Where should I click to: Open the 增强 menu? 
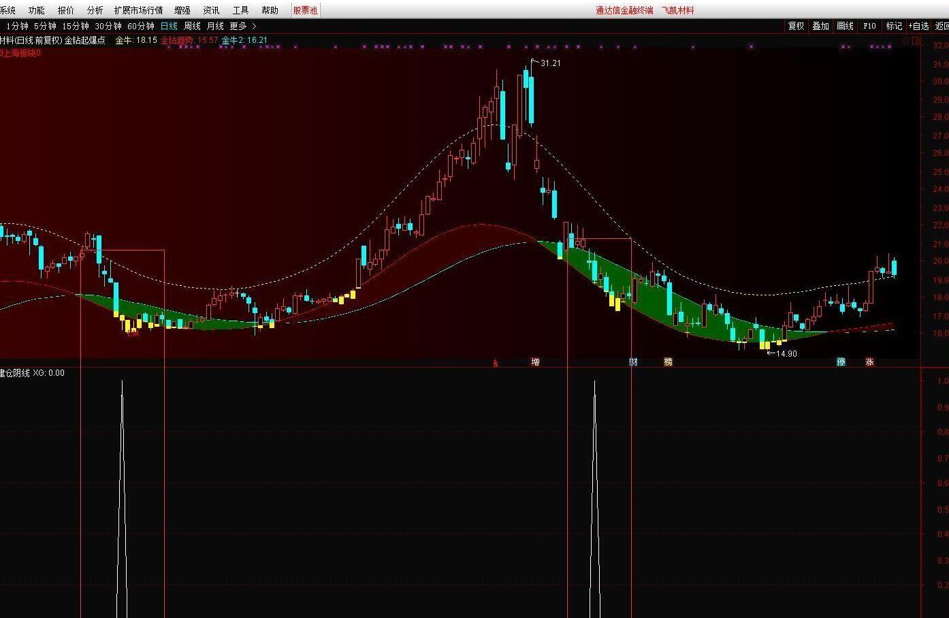(x=182, y=10)
